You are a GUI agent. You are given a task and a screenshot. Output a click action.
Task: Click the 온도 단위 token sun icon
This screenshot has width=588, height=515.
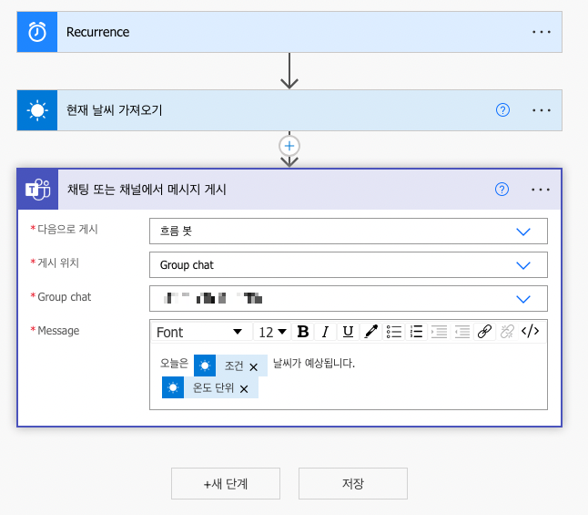click(173, 387)
